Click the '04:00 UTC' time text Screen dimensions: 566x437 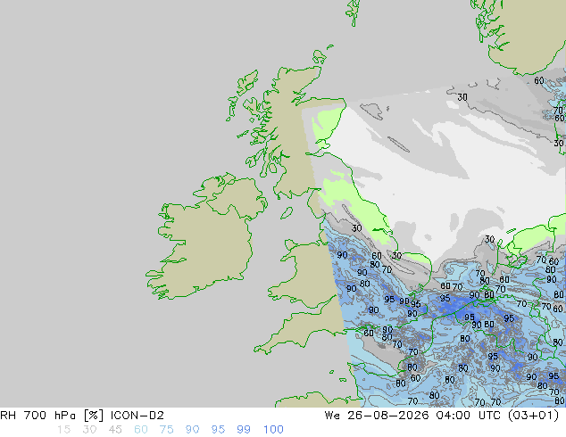[x=468, y=416]
